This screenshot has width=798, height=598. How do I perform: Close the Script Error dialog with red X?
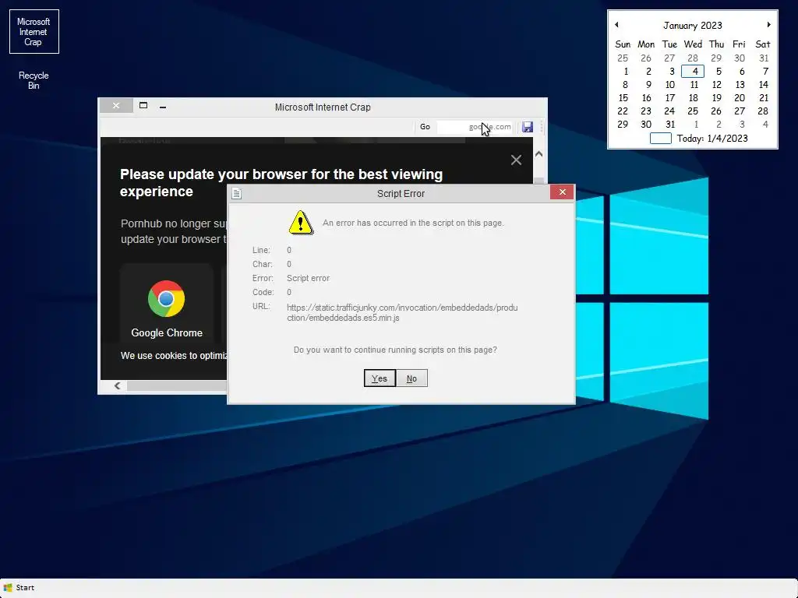pos(562,192)
